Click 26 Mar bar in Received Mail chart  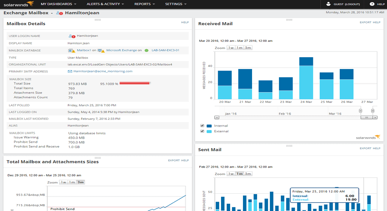tap(347, 84)
